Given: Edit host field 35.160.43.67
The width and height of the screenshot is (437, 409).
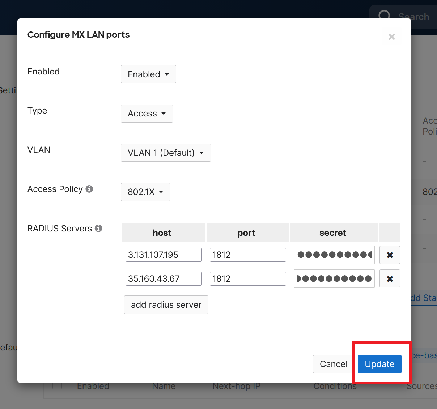Looking at the screenshot, I should 164,278.
